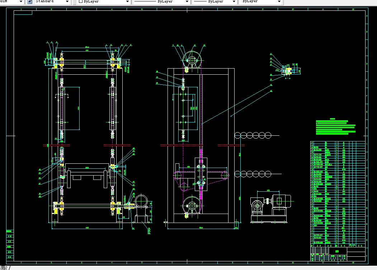Click the bottom sprocket wheel in side view
Image resolution: width=377 pixels, height=270 pixels.
click(x=192, y=206)
